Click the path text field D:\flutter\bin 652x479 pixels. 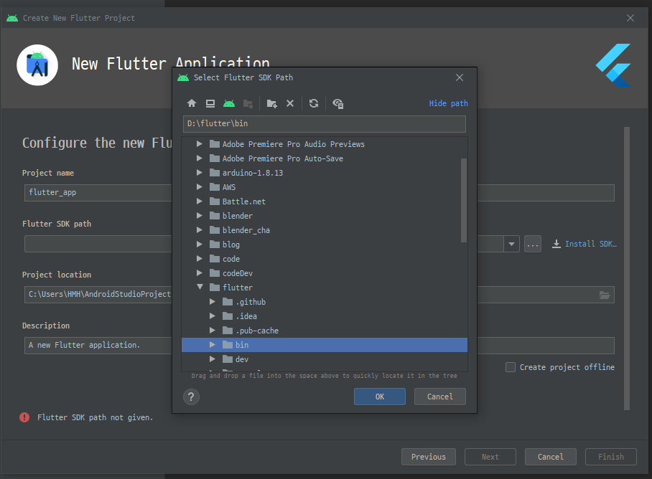325,123
